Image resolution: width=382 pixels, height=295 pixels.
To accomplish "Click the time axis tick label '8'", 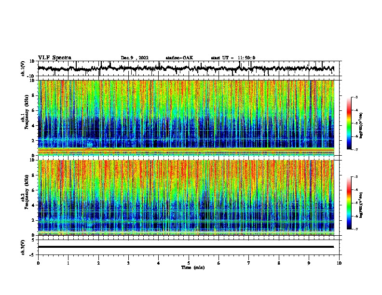I will [279, 263].
